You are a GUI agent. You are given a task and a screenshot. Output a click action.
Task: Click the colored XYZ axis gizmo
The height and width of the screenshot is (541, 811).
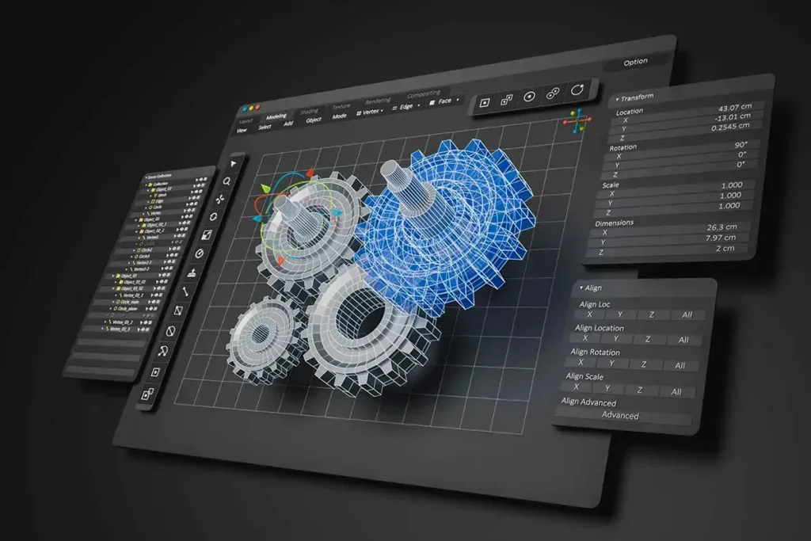click(577, 120)
